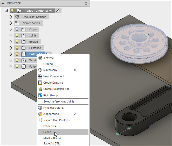Screen dimensions: 172x146
Task: Select the Pulley Tensioner v1 activation radio button
Action: tap(58, 11)
